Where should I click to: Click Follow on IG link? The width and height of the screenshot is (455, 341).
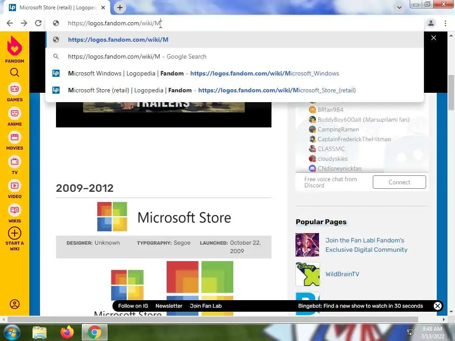133,306
